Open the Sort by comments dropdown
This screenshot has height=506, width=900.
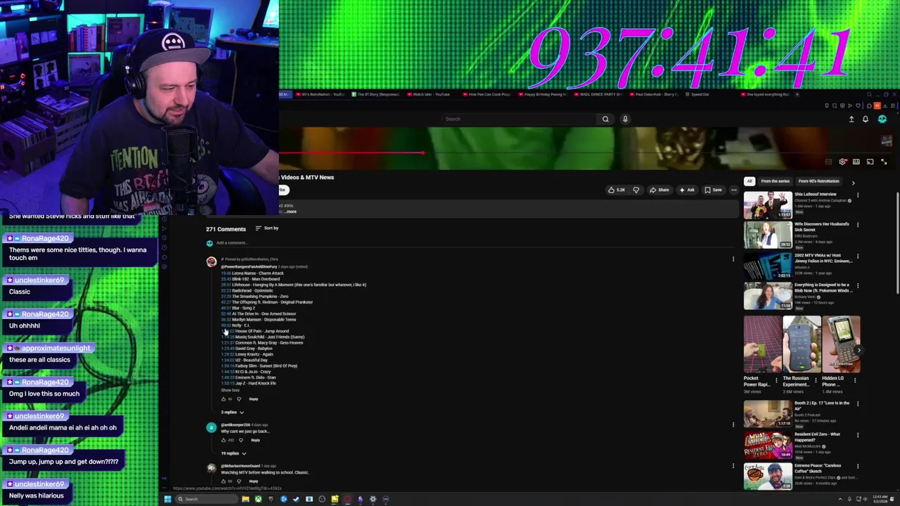tap(266, 228)
